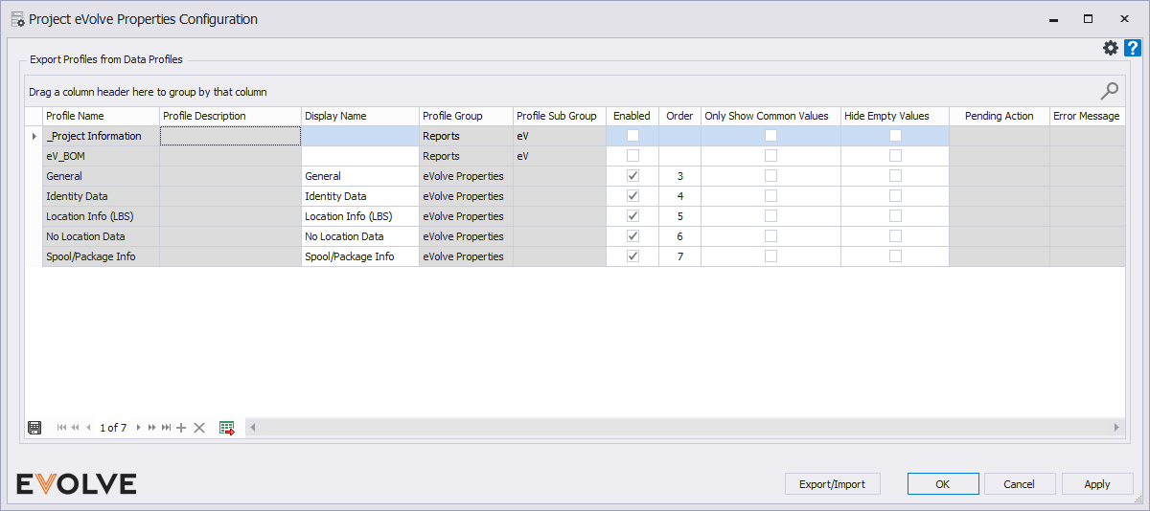Select Location Info (LBS) display name cell
This screenshot has width=1150, height=511.
(x=360, y=216)
